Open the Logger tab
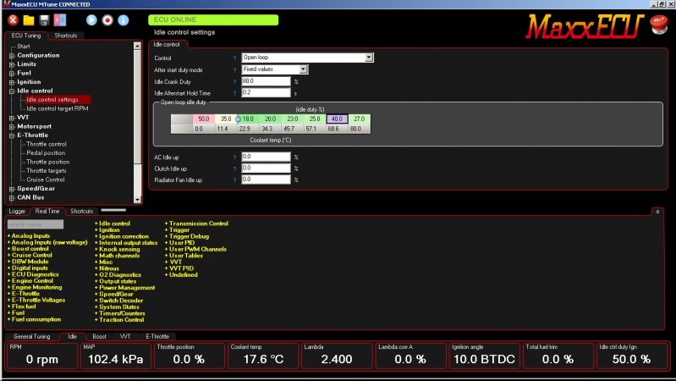This screenshot has width=676, height=381. (17, 211)
